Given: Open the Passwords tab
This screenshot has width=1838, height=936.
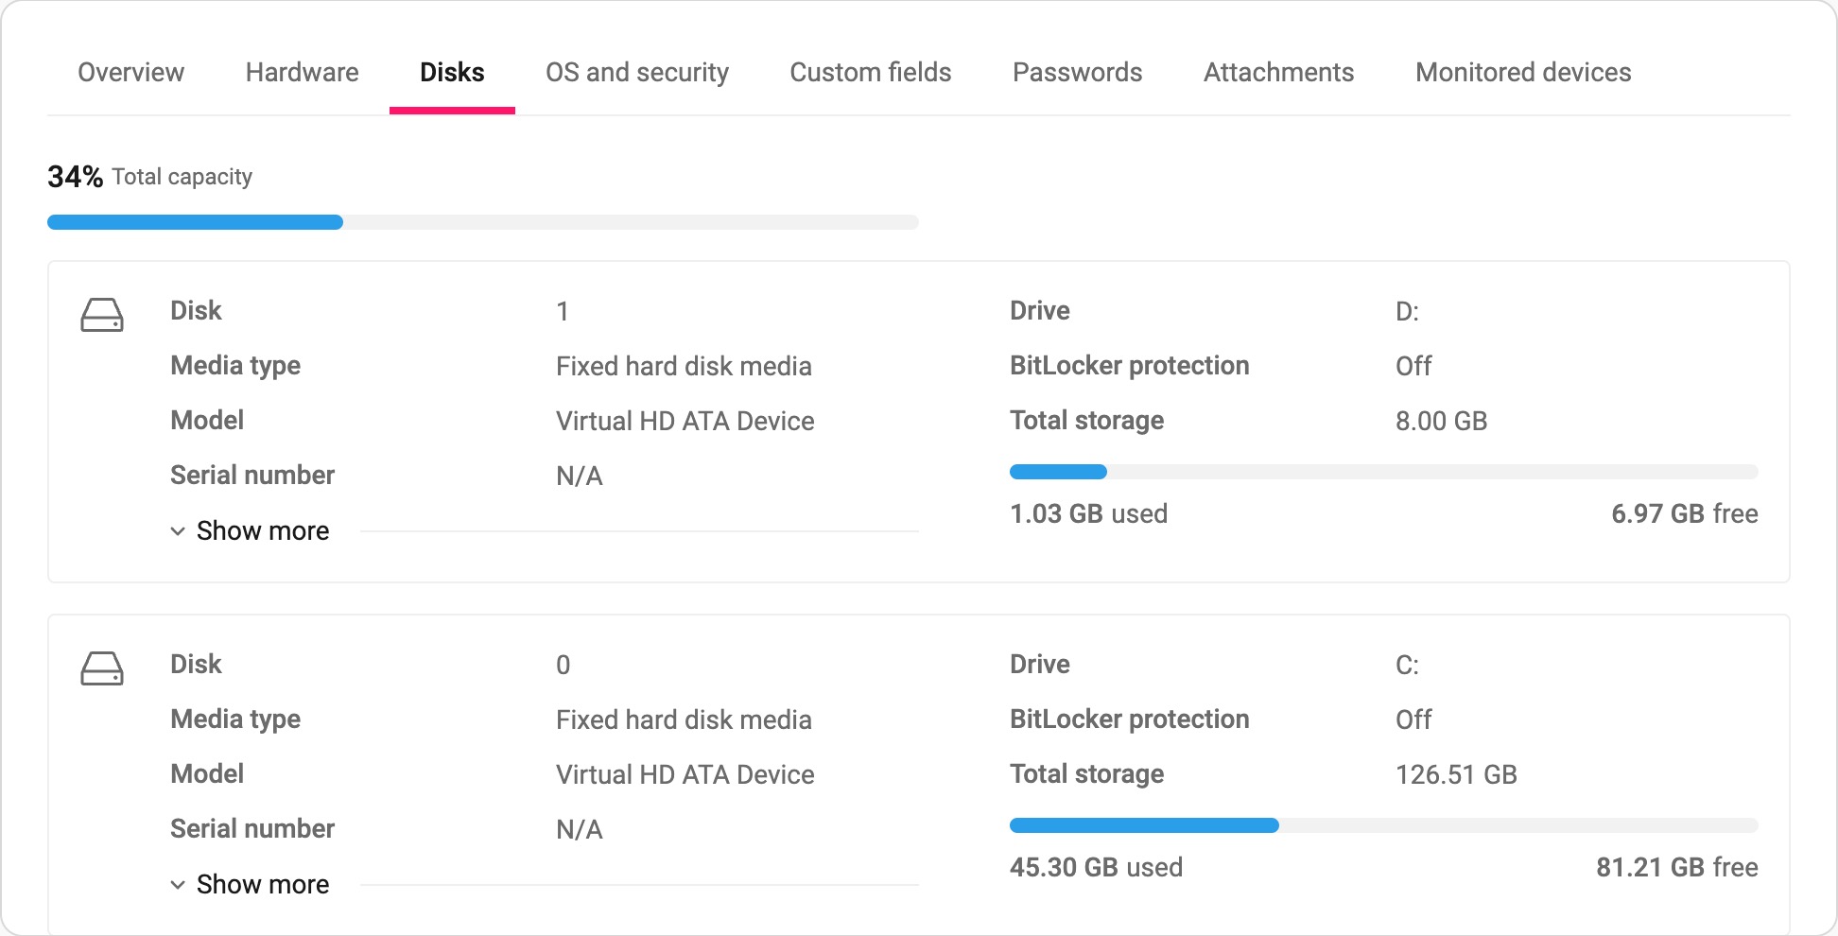Looking at the screenshot, I should (1077, 72).
